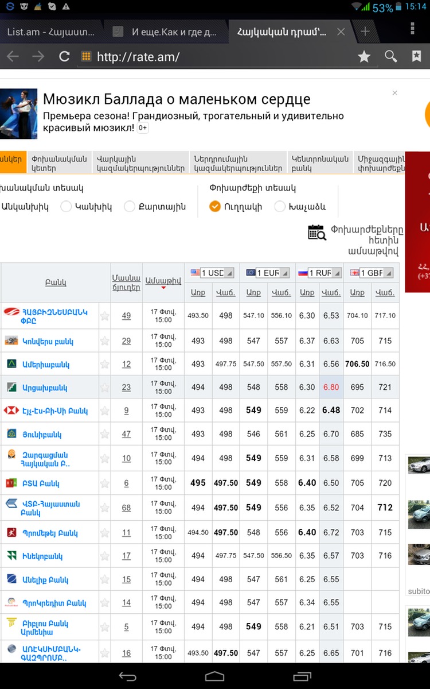
Task: Open Փոխարժեքները հետին ամսաթվով link
Action: pyautogui.click(x=367, y=240)
